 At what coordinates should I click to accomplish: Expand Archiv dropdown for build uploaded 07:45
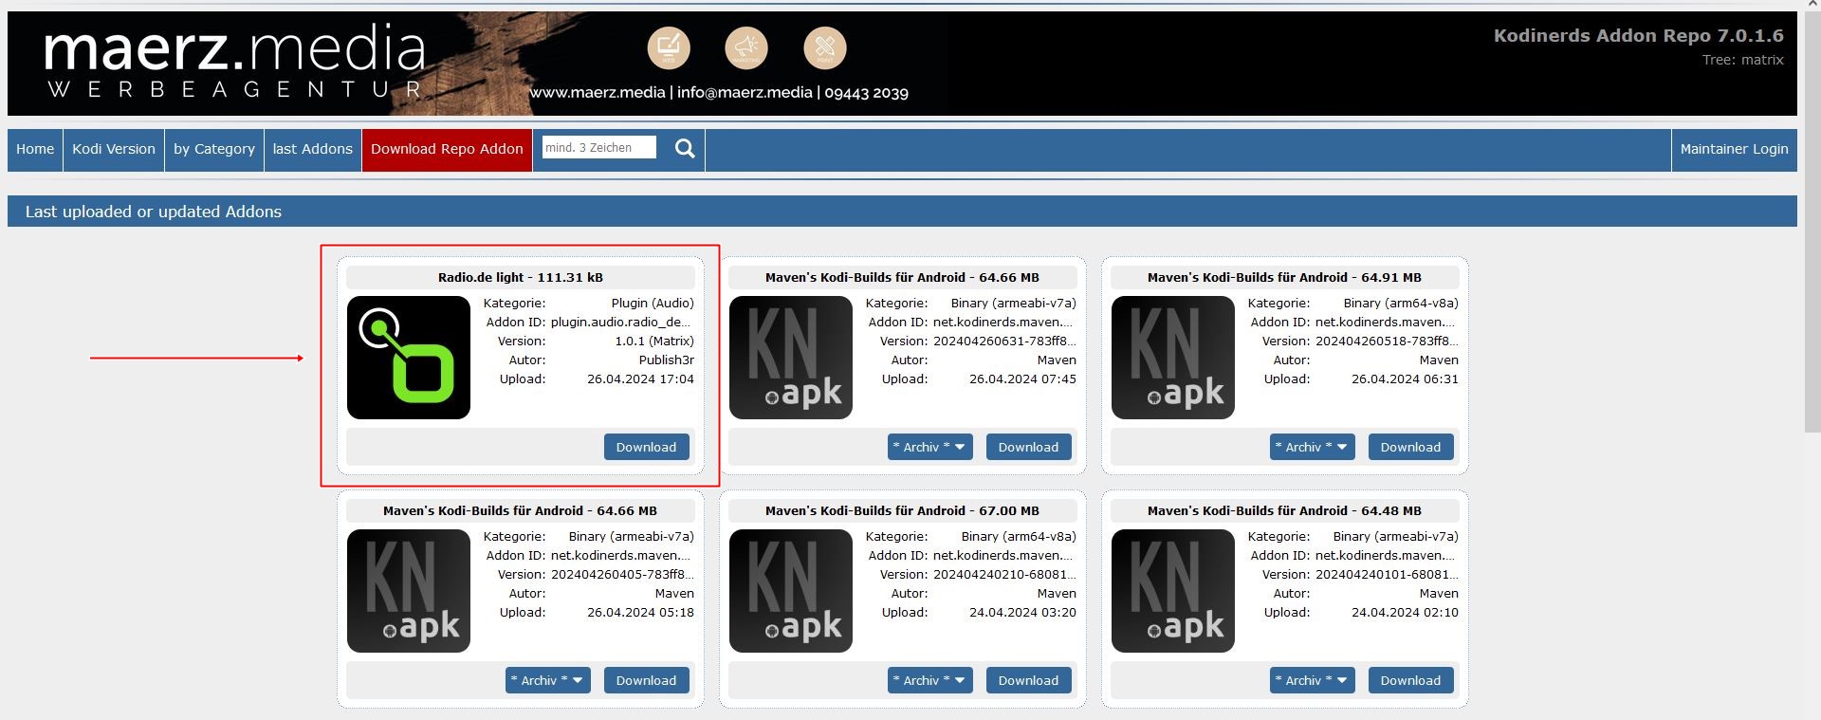pos(929,447)
